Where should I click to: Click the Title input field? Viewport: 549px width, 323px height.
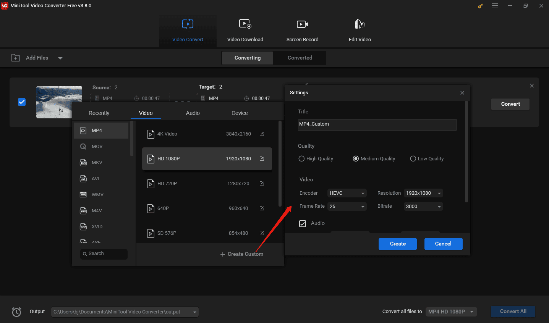click(377, 124)
